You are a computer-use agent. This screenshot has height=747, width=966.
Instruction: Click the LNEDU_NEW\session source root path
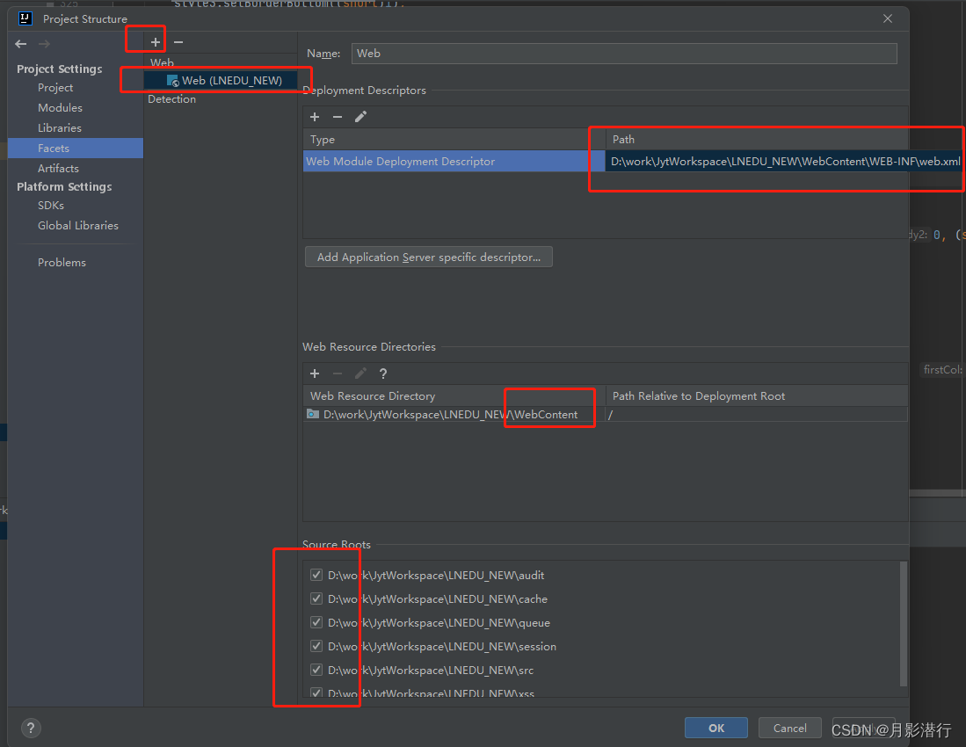click(x=442, y=646)
